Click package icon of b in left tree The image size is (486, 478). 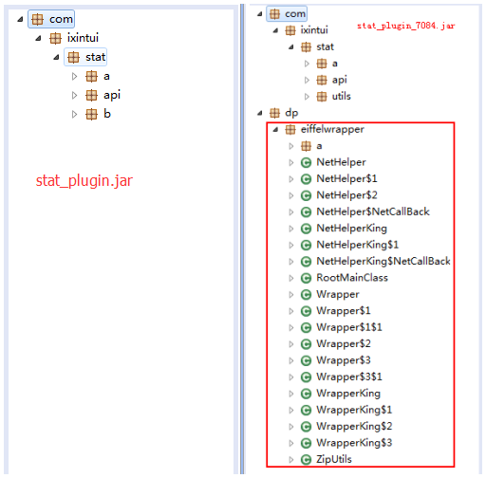tap(91, 114)
